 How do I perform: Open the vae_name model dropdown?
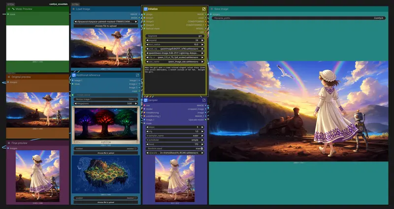pos(174,62)
